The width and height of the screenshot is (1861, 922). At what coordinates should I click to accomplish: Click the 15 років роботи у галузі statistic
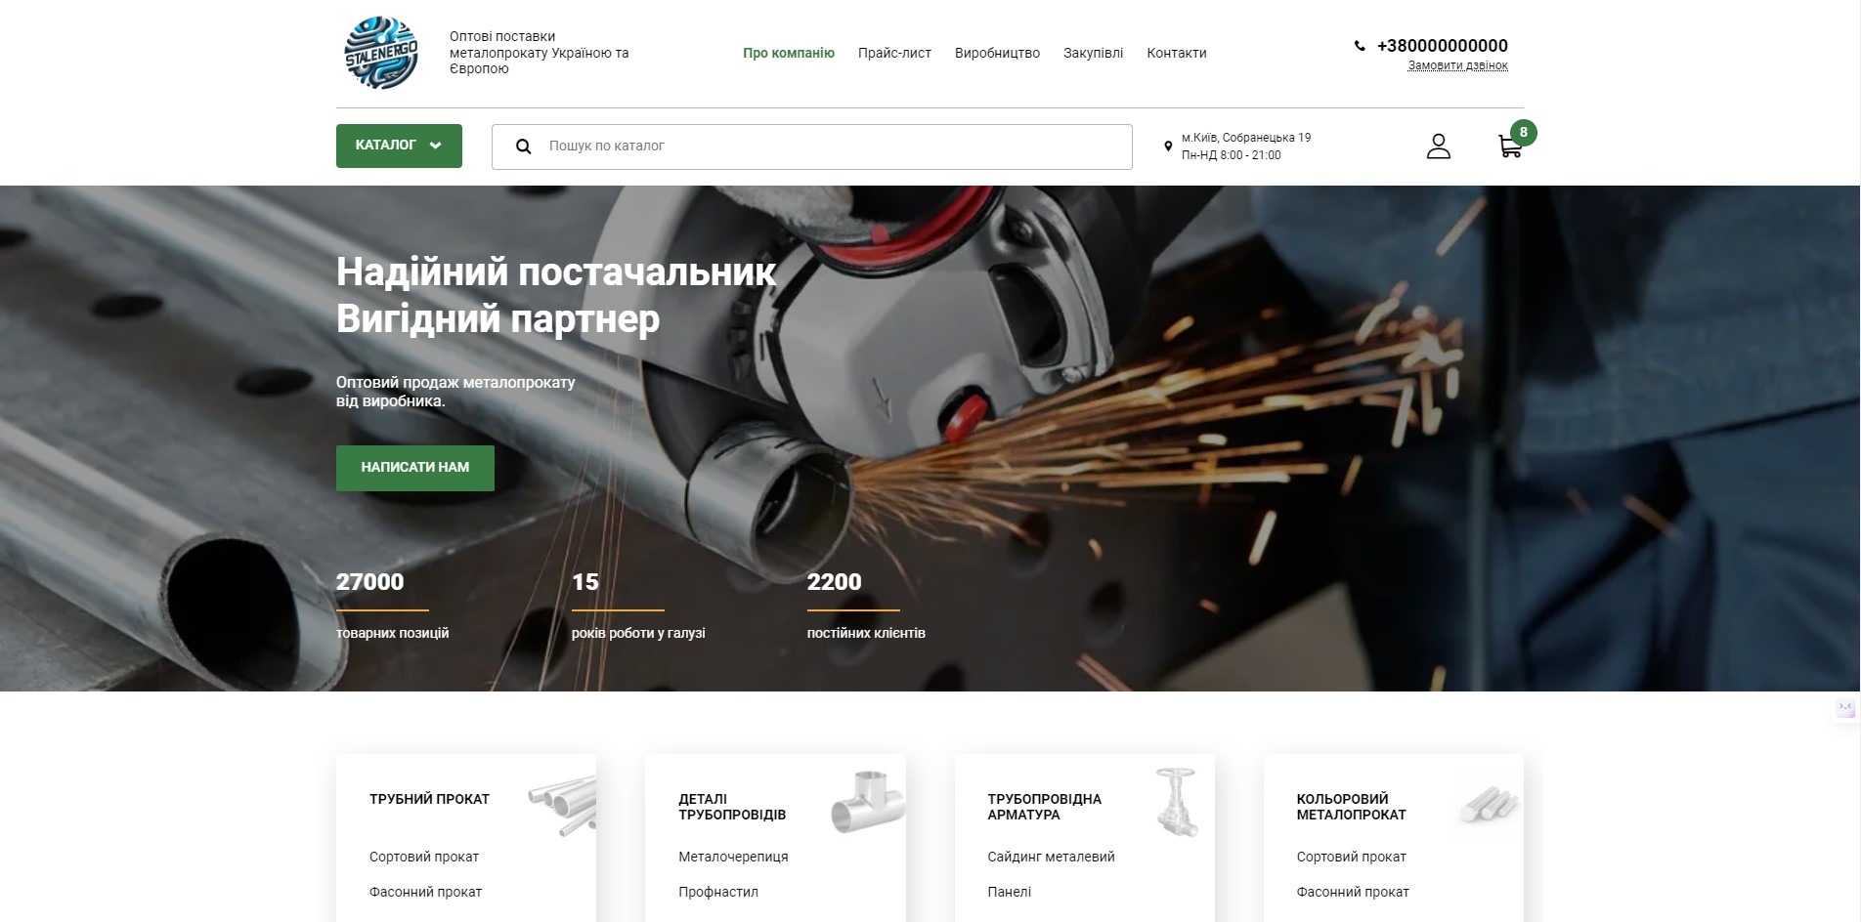tap(638, 606)
